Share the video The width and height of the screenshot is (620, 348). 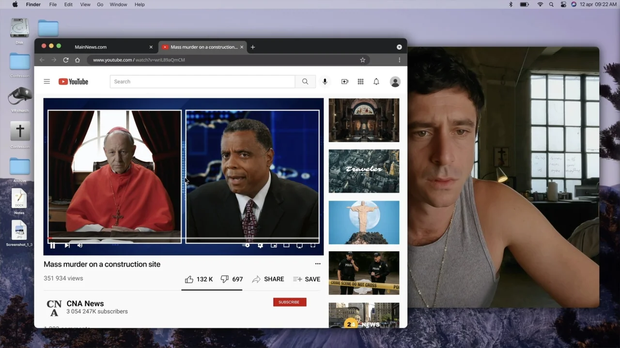click(x=268, y=279)
